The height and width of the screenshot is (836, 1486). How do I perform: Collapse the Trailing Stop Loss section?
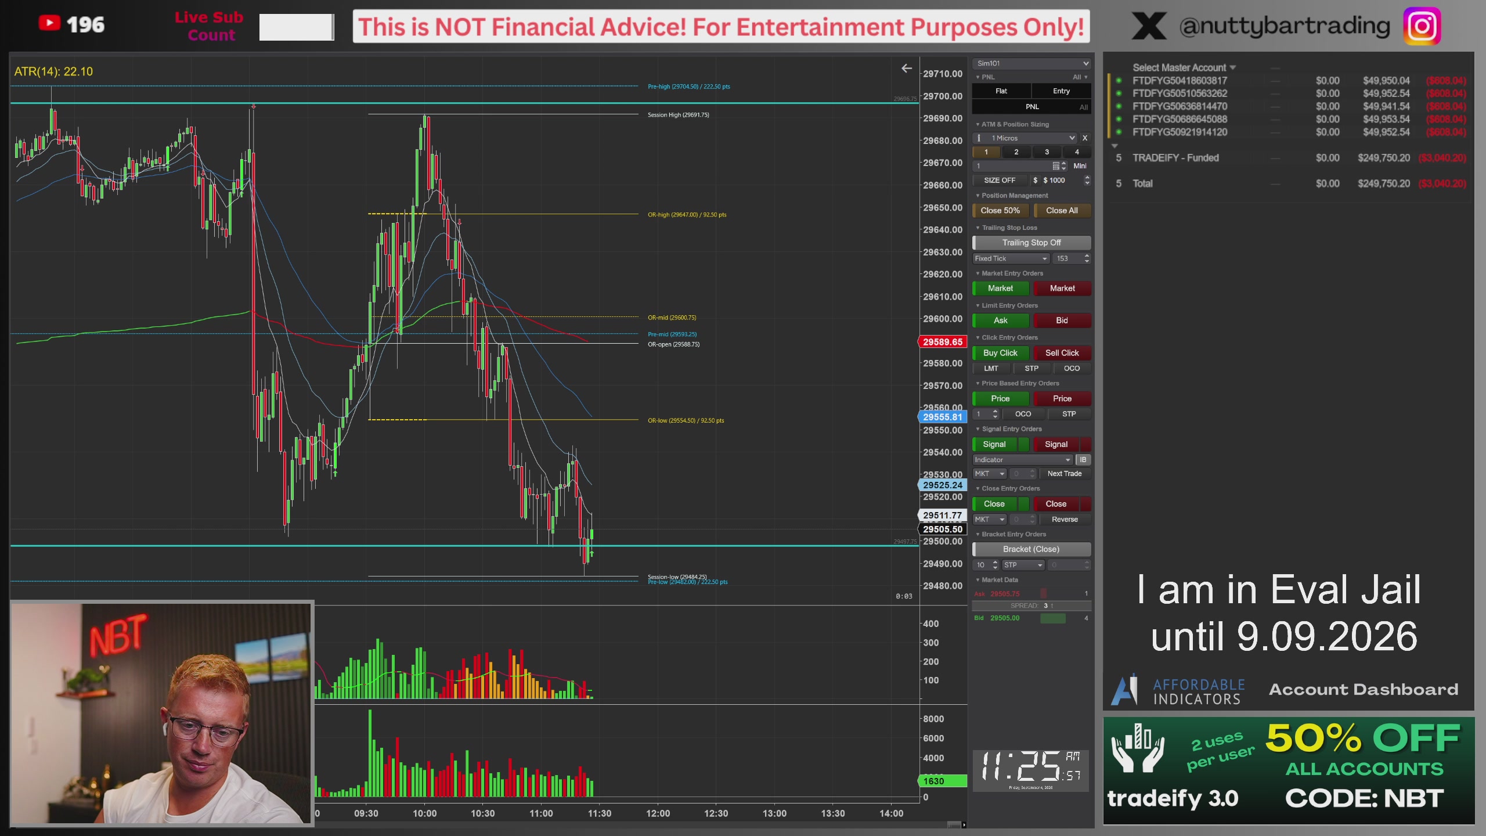coord(1007,228)
